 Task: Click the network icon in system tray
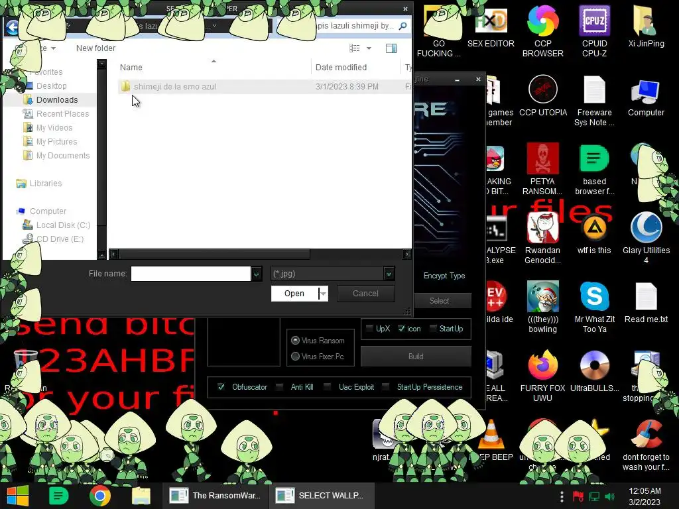(x=594, y=496)
